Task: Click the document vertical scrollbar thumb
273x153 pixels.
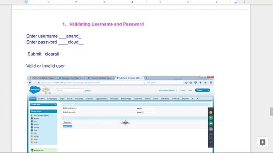Action: coord(271,111)
